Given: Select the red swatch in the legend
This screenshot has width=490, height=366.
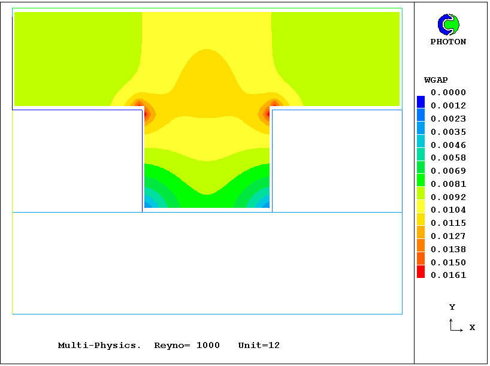Looking at the screenshot, I should pyautogui.click(x=421, y=272).
